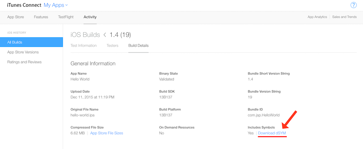Open the App Store tab
363x149 pixels.
pos(16,17)
